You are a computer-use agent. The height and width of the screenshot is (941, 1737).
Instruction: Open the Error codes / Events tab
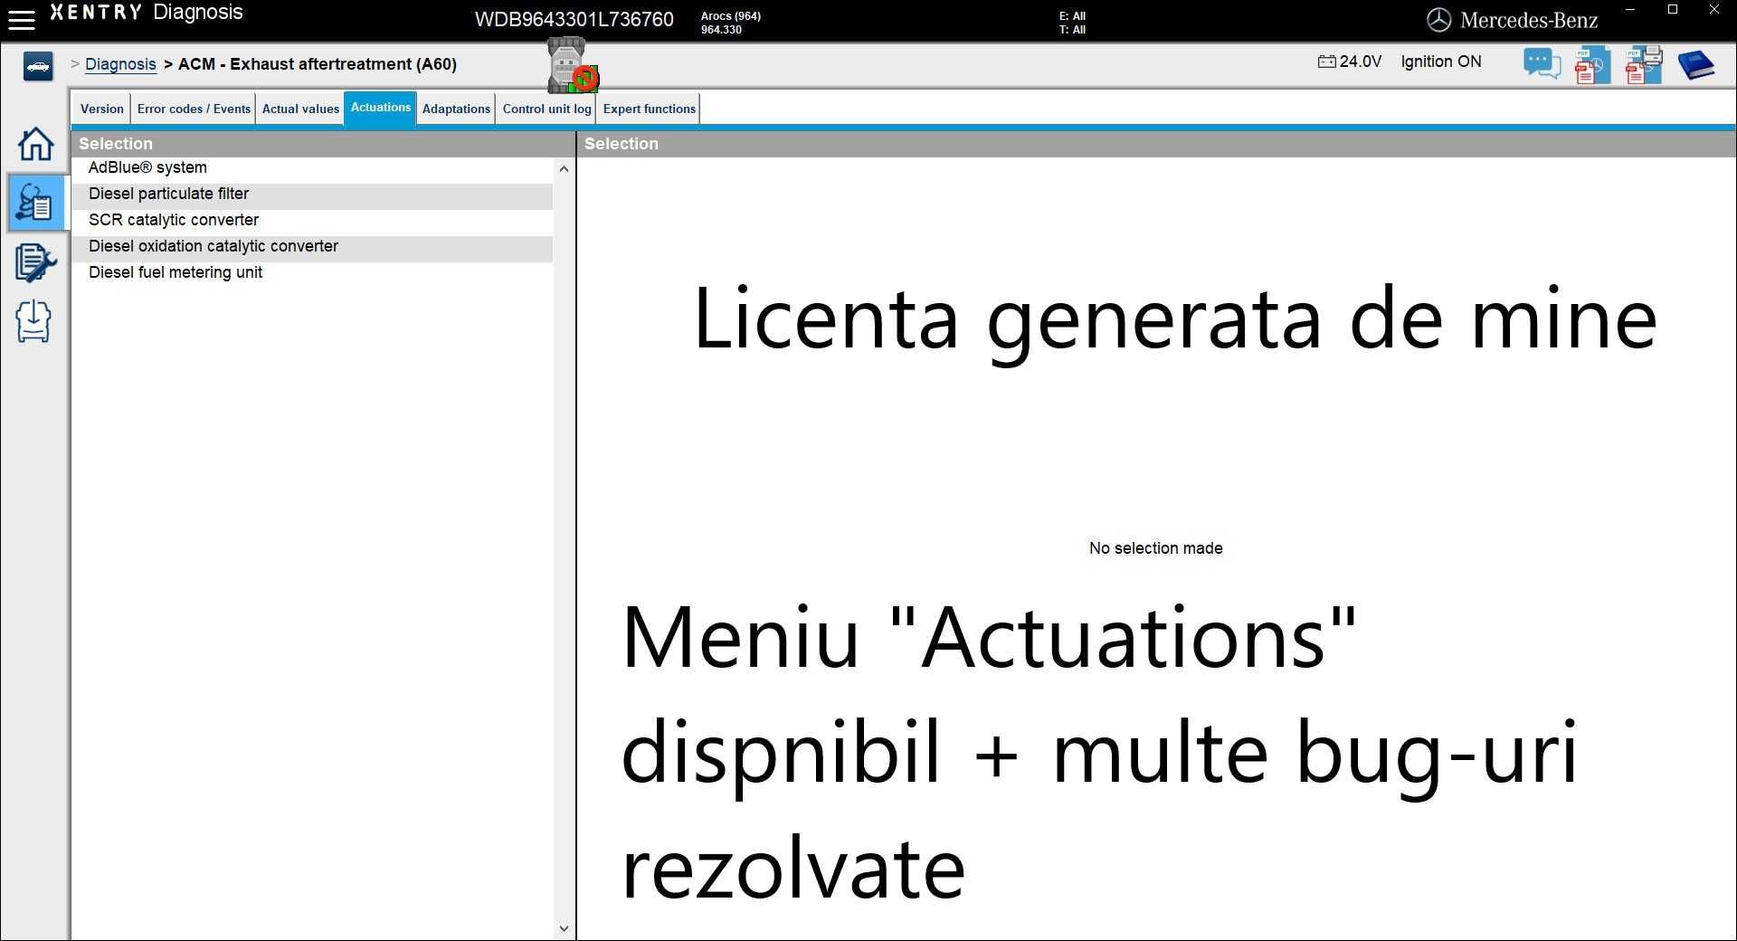[x=194, y=109]
